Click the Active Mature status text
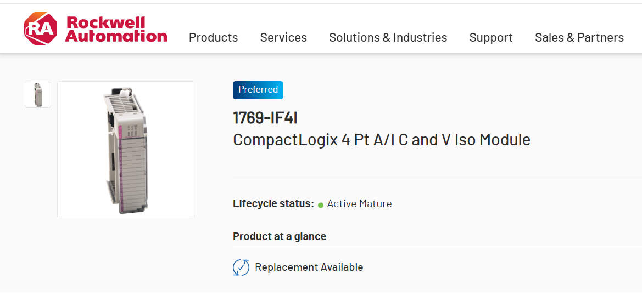Image resolution: width=642 pixels, height=296 pixels. (359, 204)
